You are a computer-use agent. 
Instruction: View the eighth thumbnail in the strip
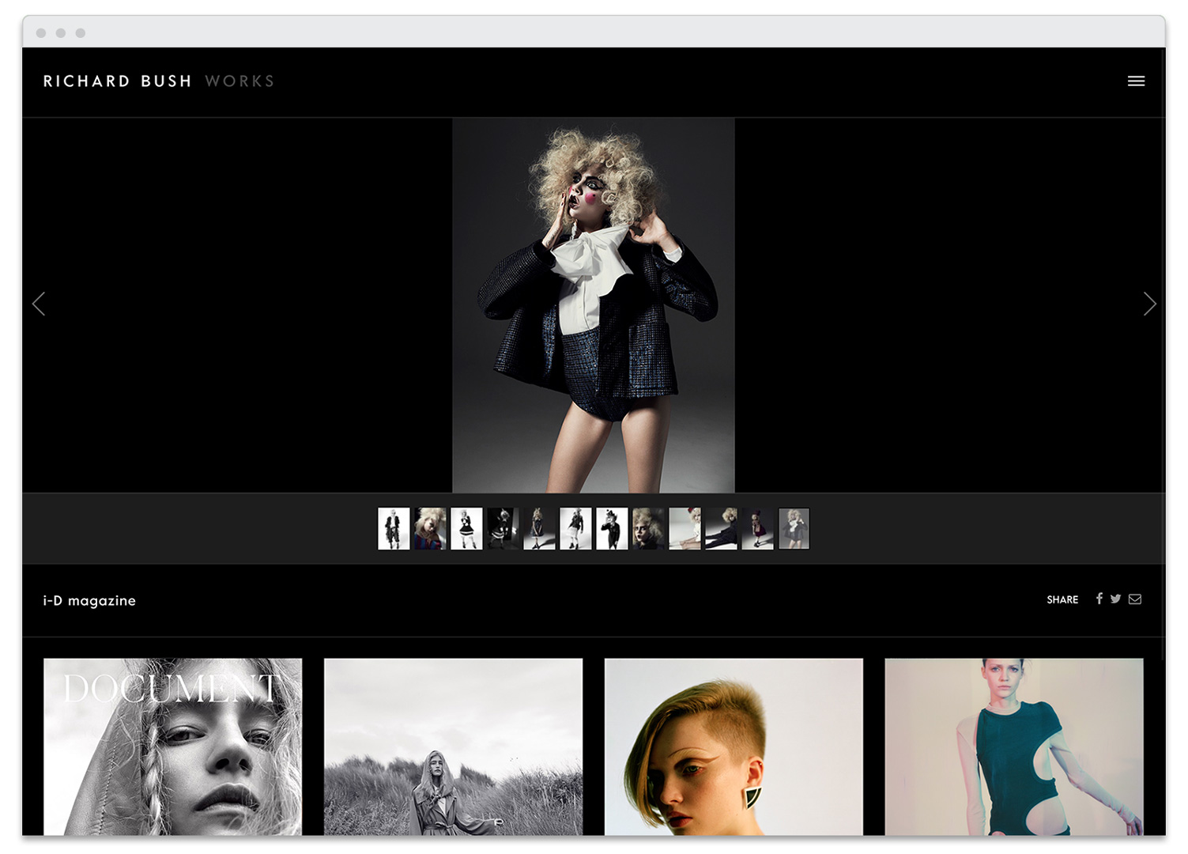(x=648, y=528)
